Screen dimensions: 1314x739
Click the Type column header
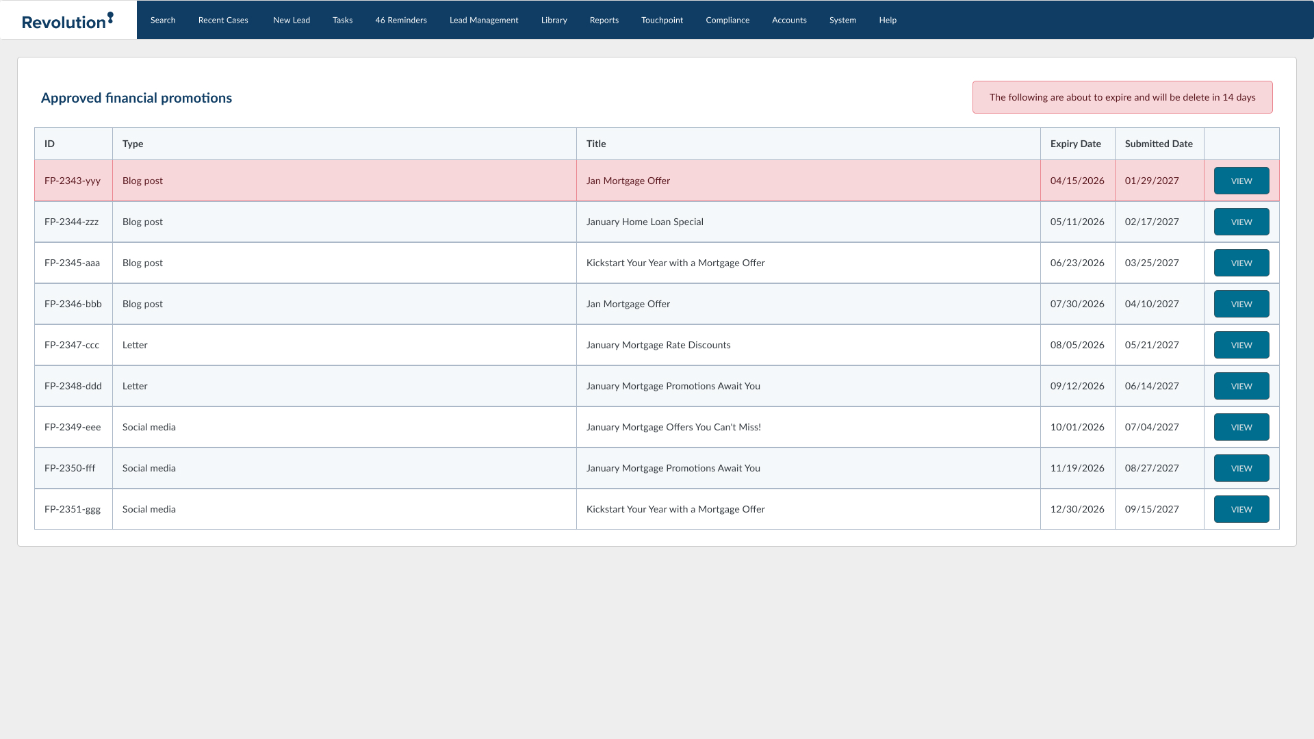tap(133, 144)
